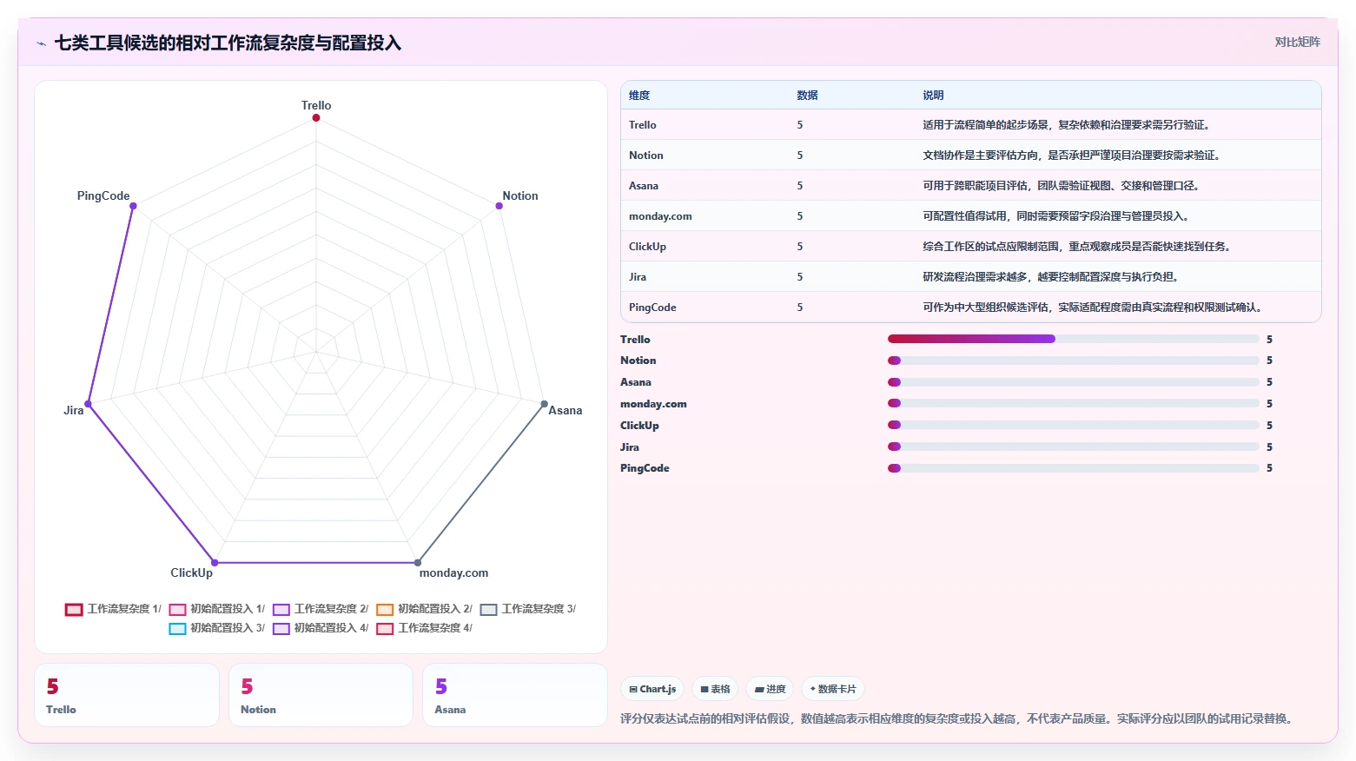Toggle the 工作流复杂度 3/ legend series

(528, 609)
